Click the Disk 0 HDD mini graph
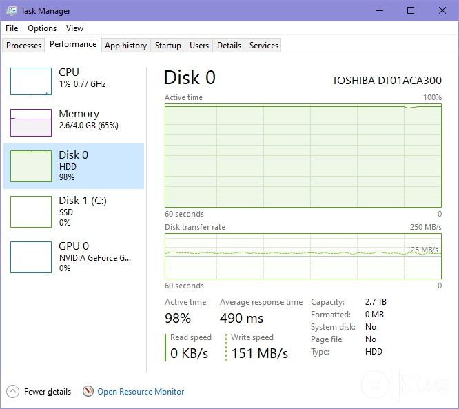The width and height of the screenshot is (459, 409). coord(31,166)
